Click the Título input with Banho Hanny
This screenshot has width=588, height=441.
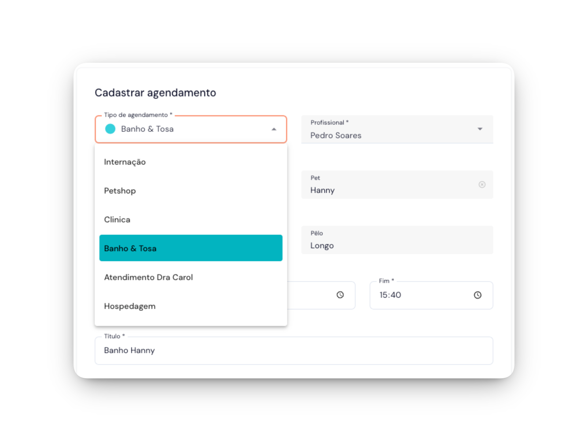[x=293, y=351]
